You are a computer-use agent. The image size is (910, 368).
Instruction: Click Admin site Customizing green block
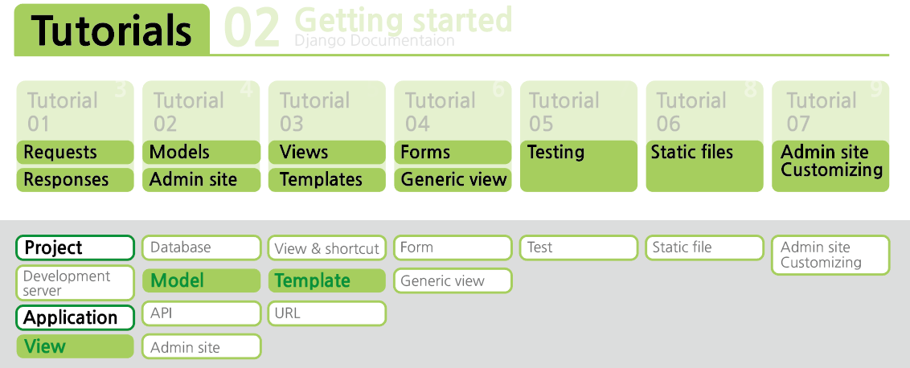pos(830,166)
